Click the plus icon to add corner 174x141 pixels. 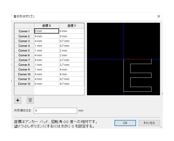coord(18,100)
